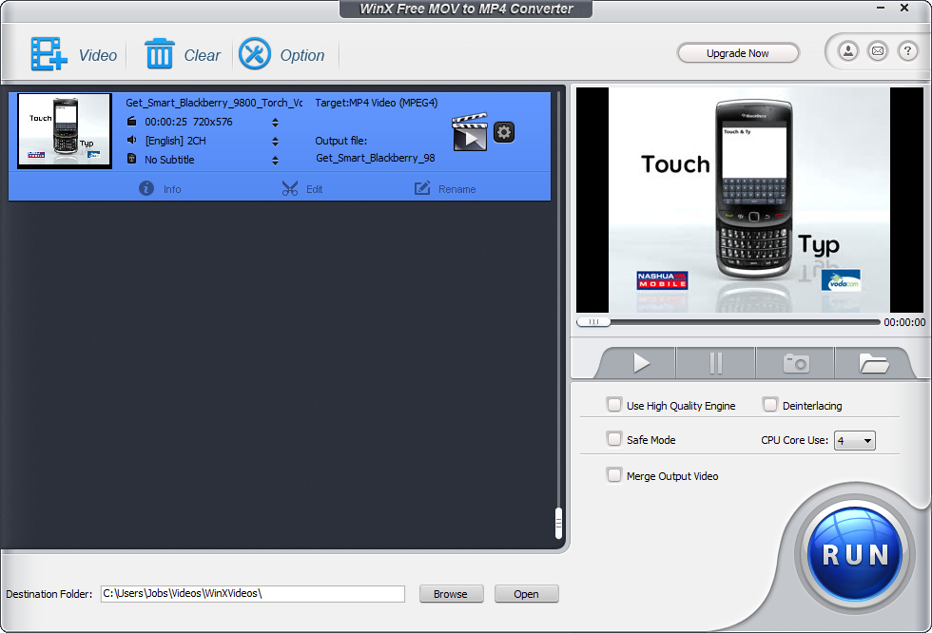Image resolution: width=932 pixels, height=633 pixels.
Task: Open the gear settings icon next to the clapperboard
Action: (503, 132)
